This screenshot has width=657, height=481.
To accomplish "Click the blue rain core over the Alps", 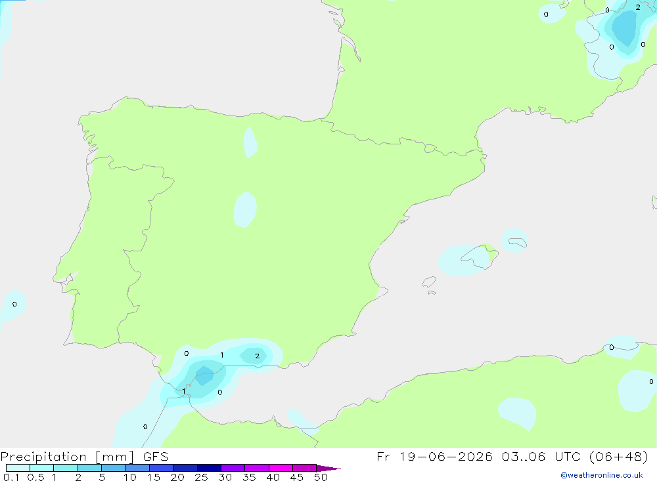I will [x=625, y=28].
